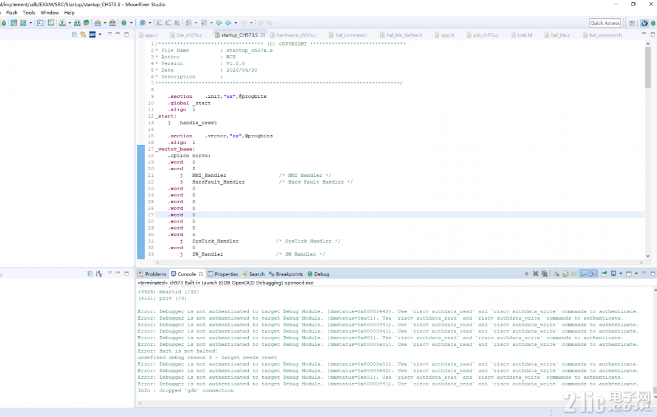Click the Back navigation arrow
The image size is (657, 417).
228,23
